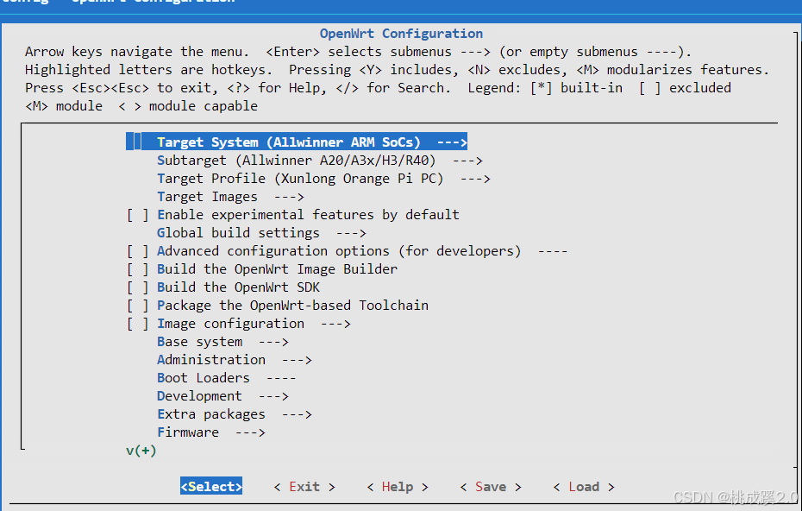Image resolution: width=802 pixels, height=511 pixels.
Task: Open the Target System submenu
Action: pyautogui.click(x=297, y=142)
